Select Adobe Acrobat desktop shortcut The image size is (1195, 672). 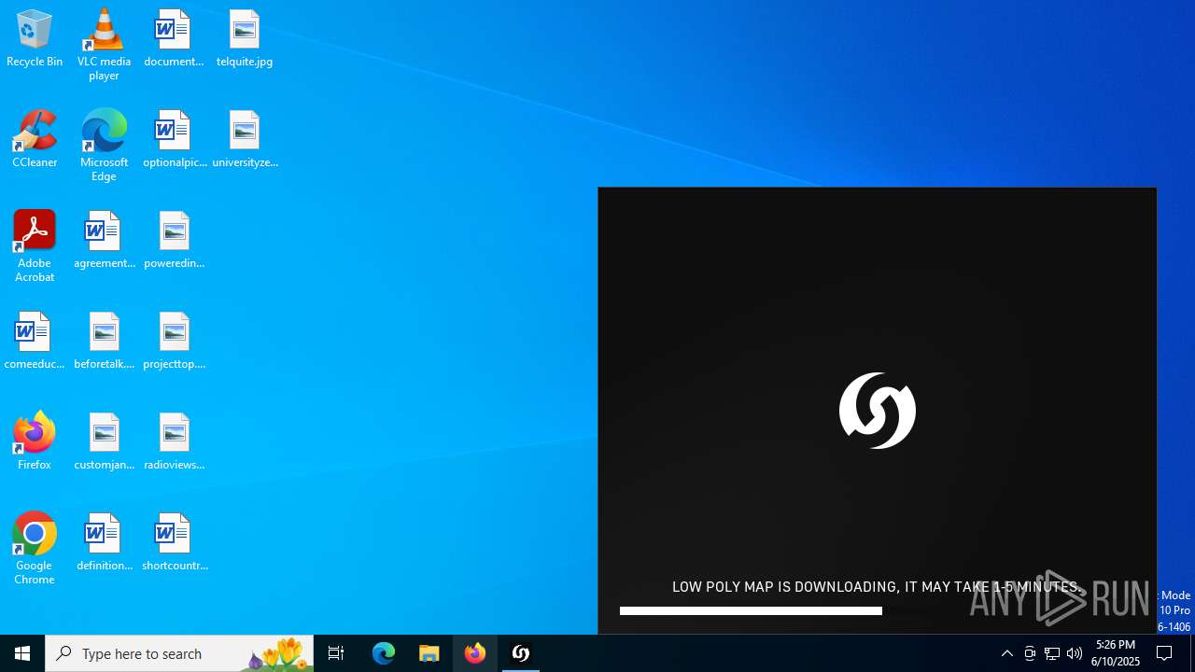pos(35,246)
